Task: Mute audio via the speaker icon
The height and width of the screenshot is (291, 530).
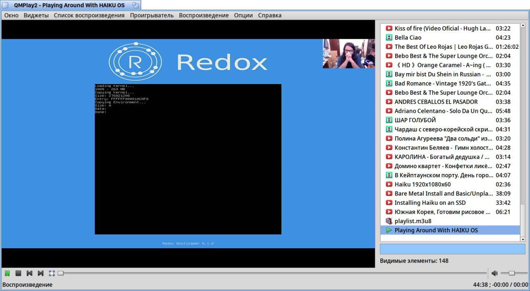Action: [x=494, y=273]
